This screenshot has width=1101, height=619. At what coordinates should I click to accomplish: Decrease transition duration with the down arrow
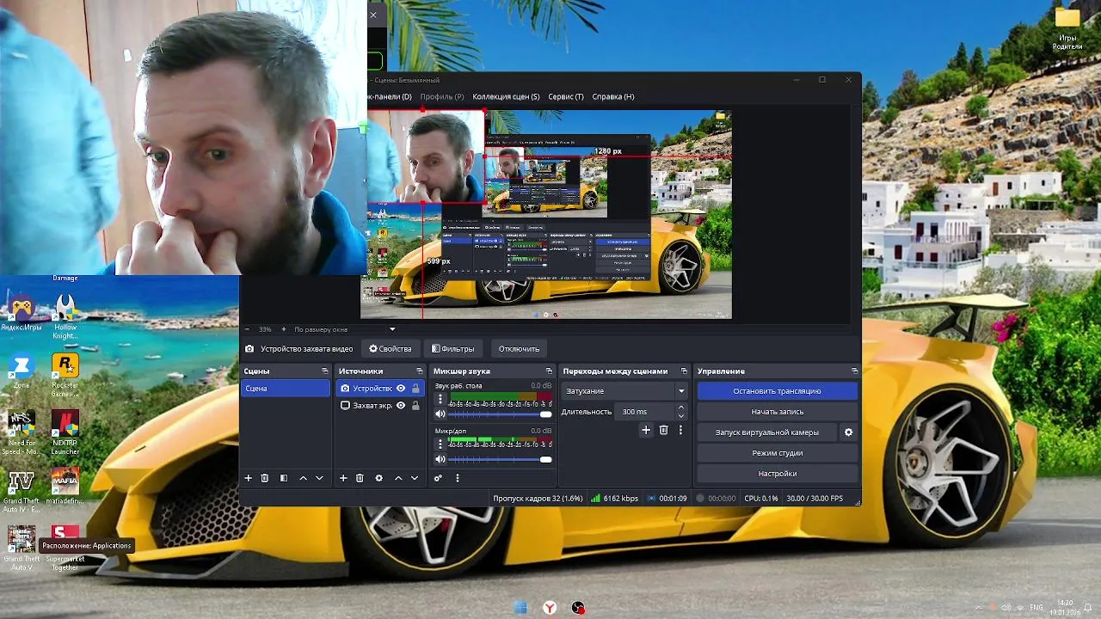[x=681, y=416]
